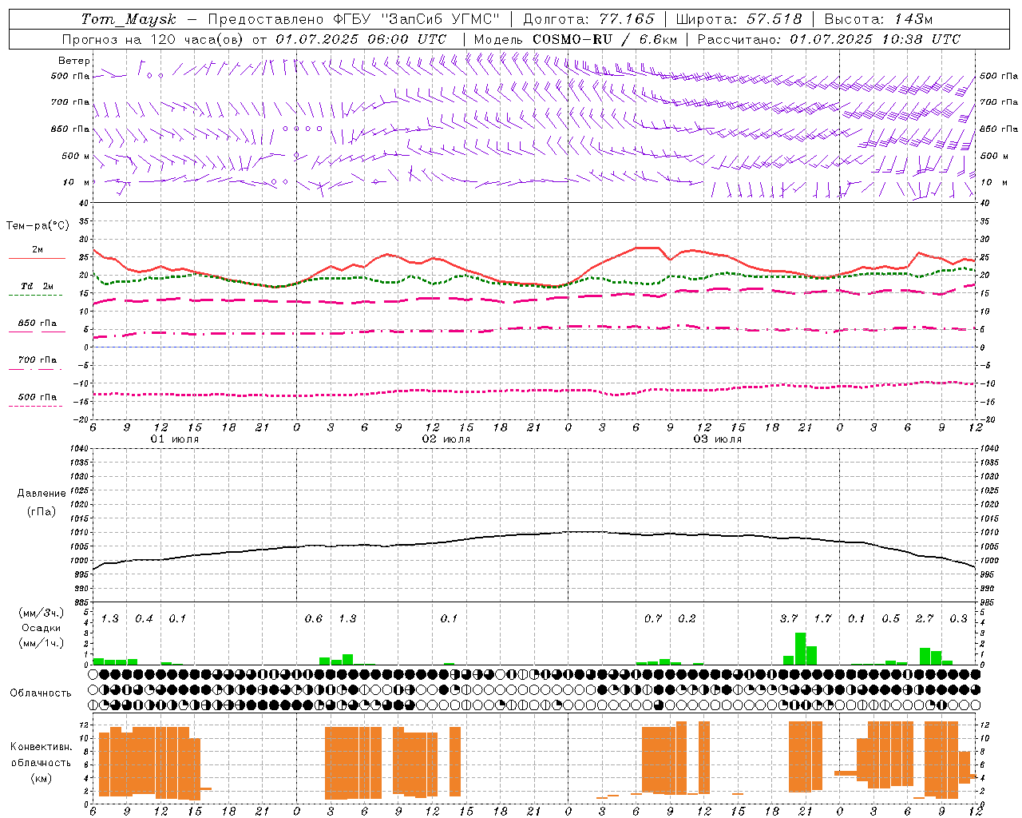Image resolution: width=1022 pixels, height=818 pixels.
Task: Click the 'Td 2м' dew point legend entry
Action: (x=38, y=286)
